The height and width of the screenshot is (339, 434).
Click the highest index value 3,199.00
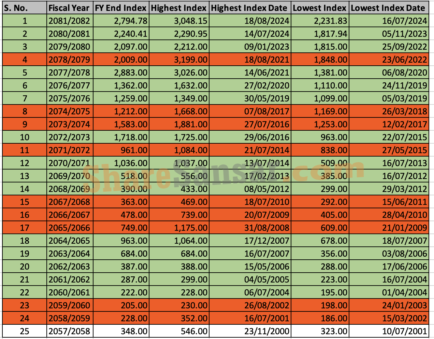point(179,60)
